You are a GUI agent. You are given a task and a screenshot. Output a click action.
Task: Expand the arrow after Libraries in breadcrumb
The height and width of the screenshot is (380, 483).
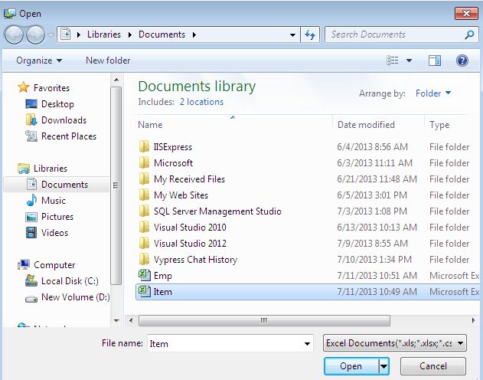click(x=130, y=34)
